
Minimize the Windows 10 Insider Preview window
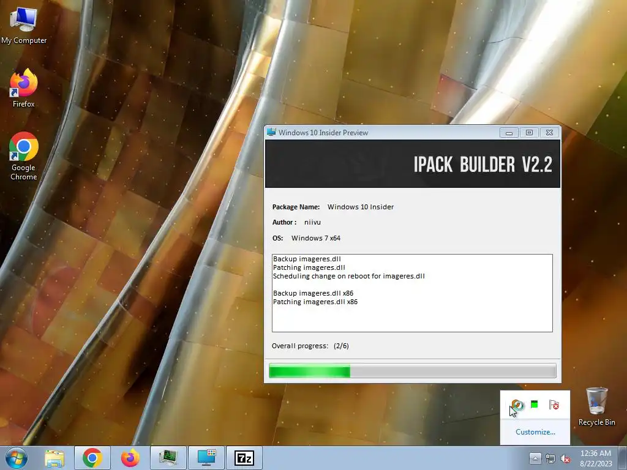509,133
